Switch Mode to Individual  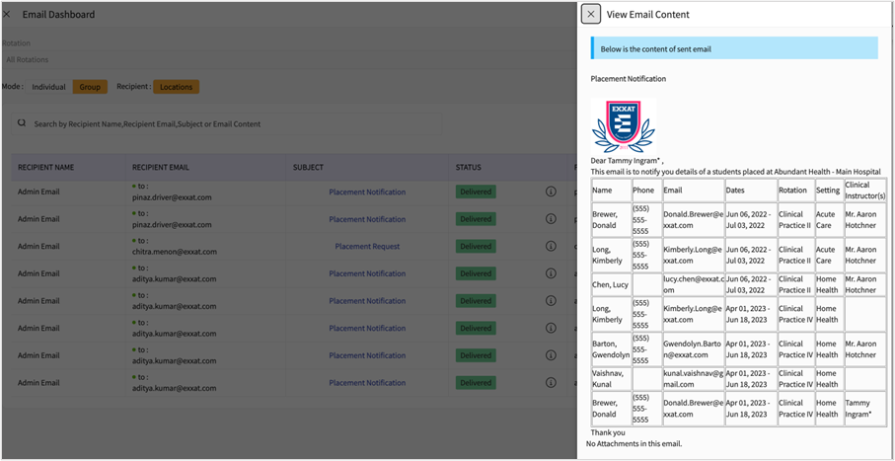(x=48, y=87)
